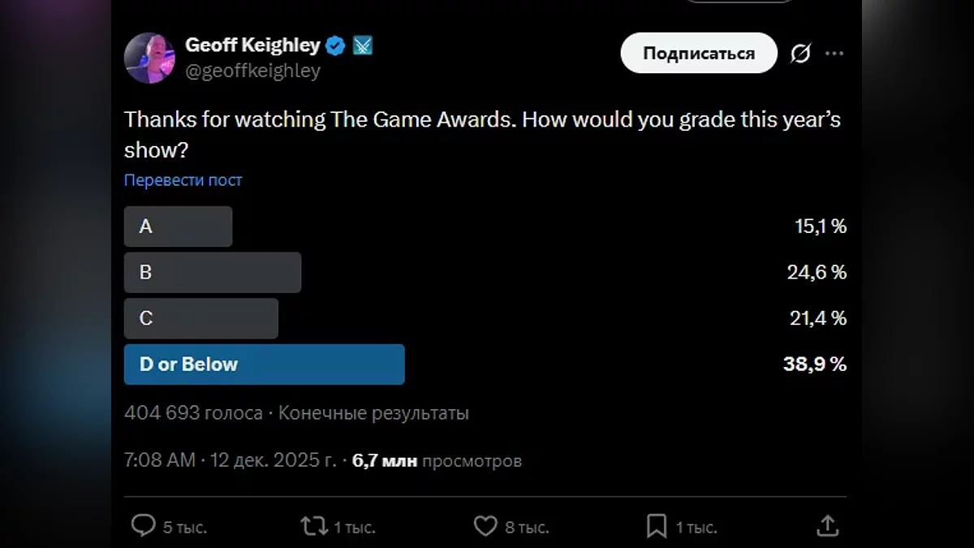Click the 6,7 млн просмотров view count
The width and height of the screenshot is (974, 548).
click(437, 461)
